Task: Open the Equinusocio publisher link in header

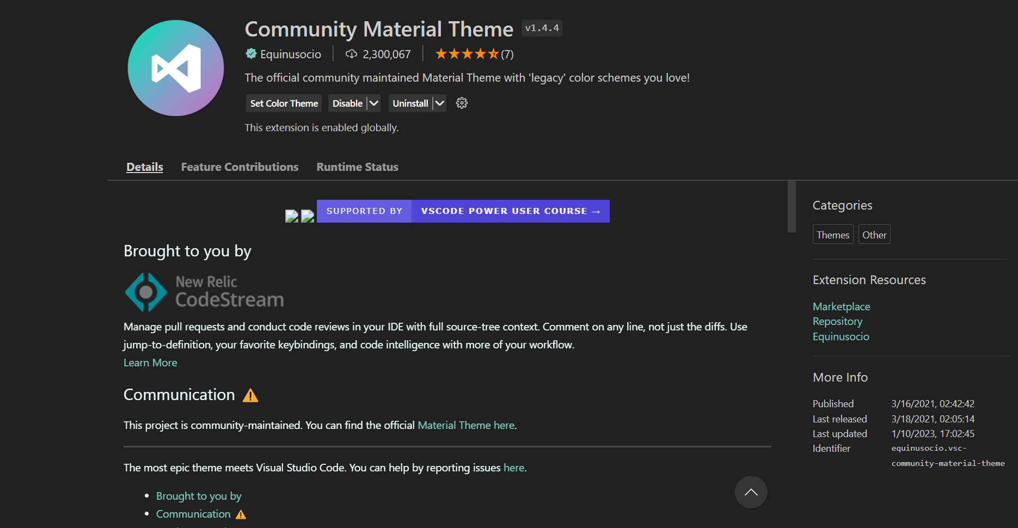Action: [x=291, y=54]
